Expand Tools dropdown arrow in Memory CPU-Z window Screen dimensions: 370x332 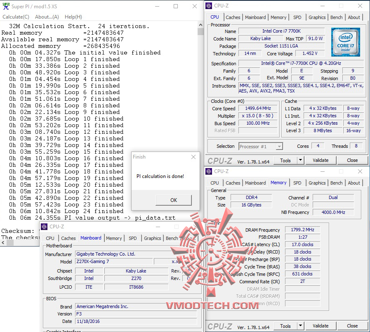pyautogui.click(x=300, y=326)
